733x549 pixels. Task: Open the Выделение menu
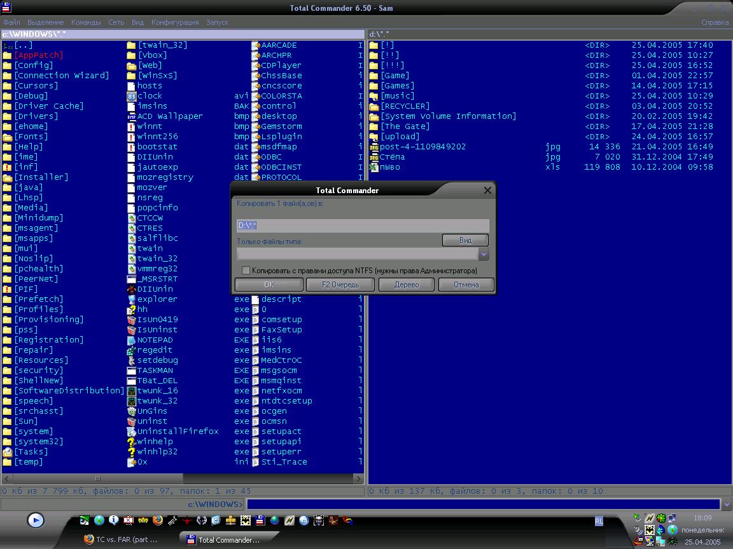pos(45,22)
